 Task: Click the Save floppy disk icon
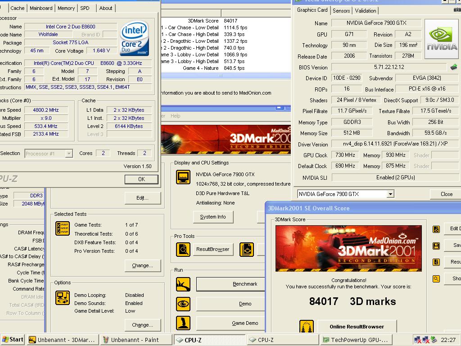436,246
